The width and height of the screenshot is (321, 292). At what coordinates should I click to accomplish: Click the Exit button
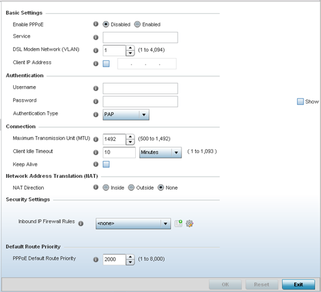[298, 285]
